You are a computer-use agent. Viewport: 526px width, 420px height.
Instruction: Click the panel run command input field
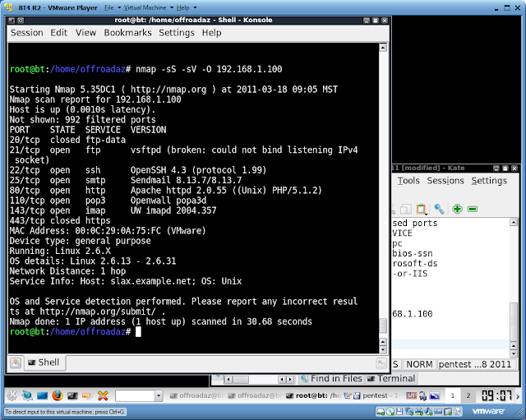[x=135, y=396]
